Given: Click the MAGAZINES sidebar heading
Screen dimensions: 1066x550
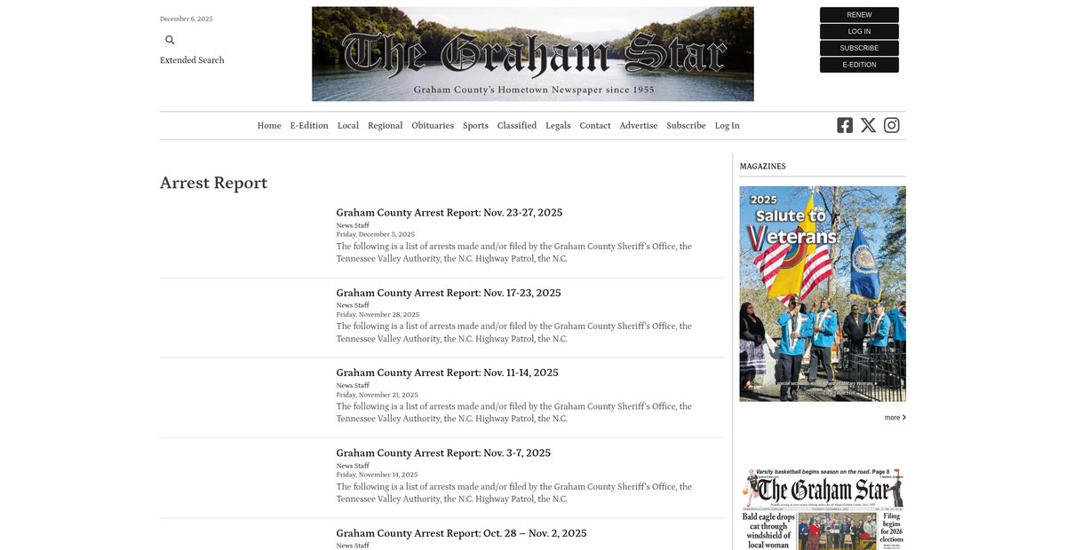Looking at the screenshot, I should (x=763, y=166).
